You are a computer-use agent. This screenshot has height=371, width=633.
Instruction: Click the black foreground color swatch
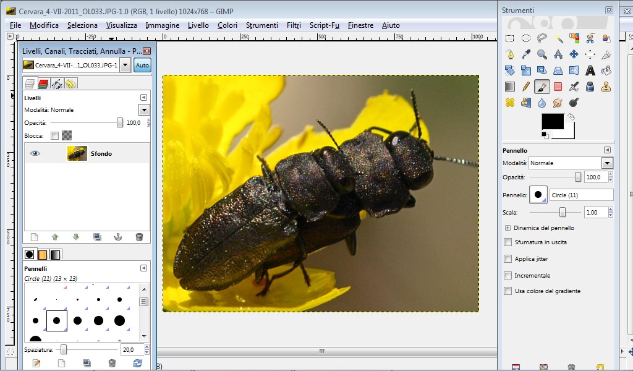point(552,121)
